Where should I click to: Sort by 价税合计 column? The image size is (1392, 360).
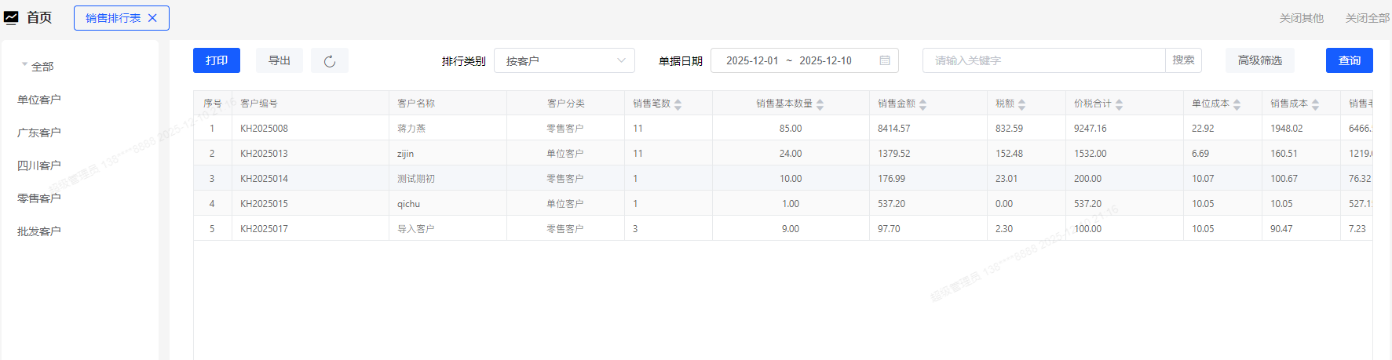click(x=1119, y=104)
